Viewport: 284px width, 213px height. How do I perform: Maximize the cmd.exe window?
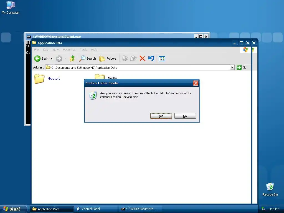(x=201, y=37)
